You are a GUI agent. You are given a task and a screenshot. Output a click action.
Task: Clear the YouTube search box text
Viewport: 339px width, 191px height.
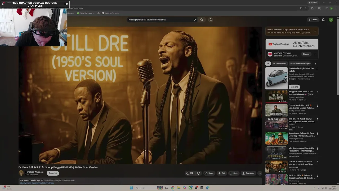(195, 20)
